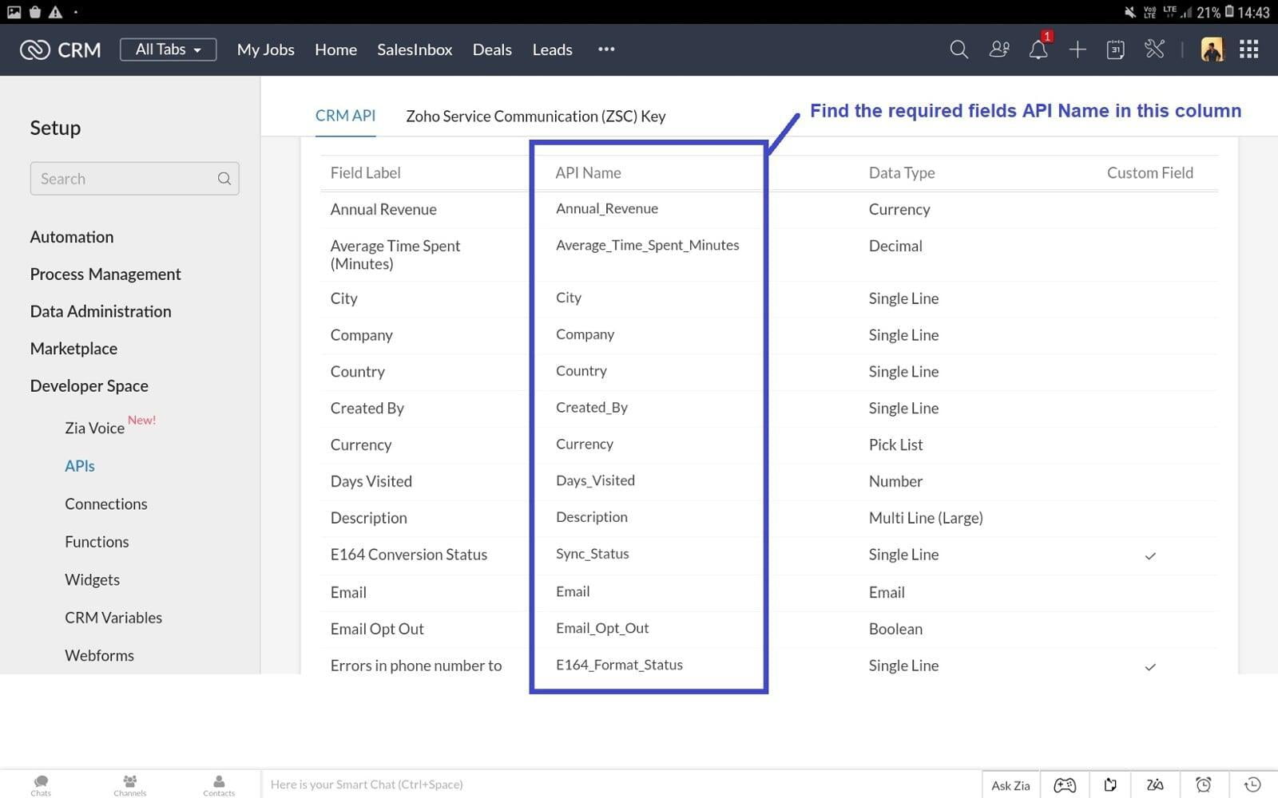Open Connections page

(106, 504)
